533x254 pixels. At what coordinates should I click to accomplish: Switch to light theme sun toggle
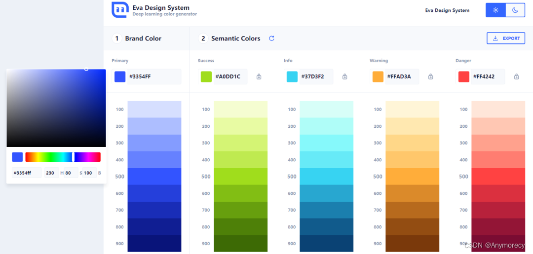tap(495, 10)
